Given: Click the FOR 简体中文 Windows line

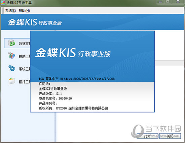Looking at the screenshot, I should click(77, 79).
